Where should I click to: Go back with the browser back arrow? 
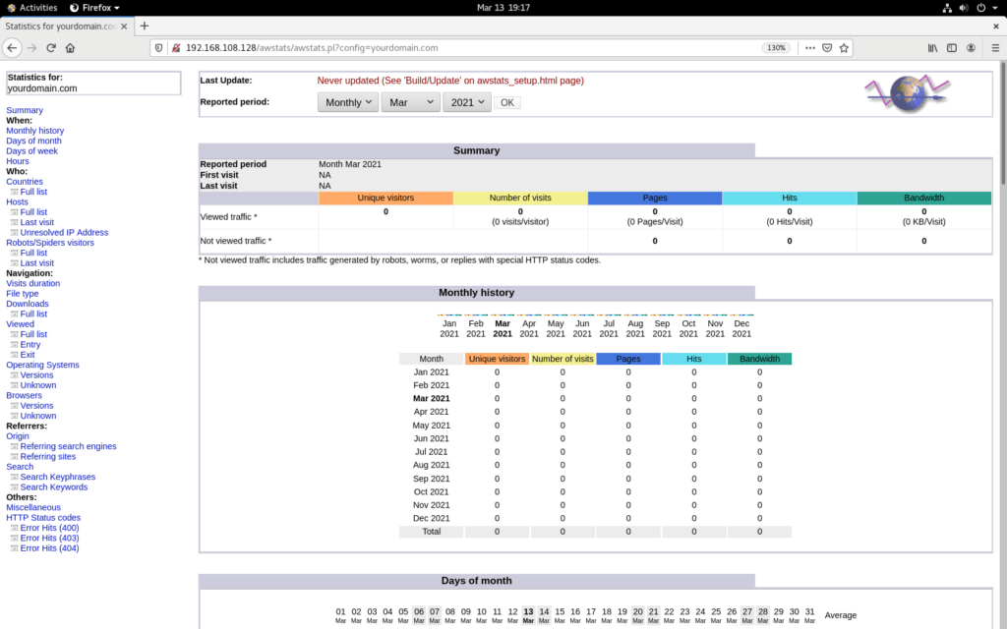[12, 48]
